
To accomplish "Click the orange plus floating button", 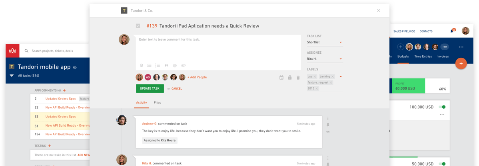I will (461, 64).
